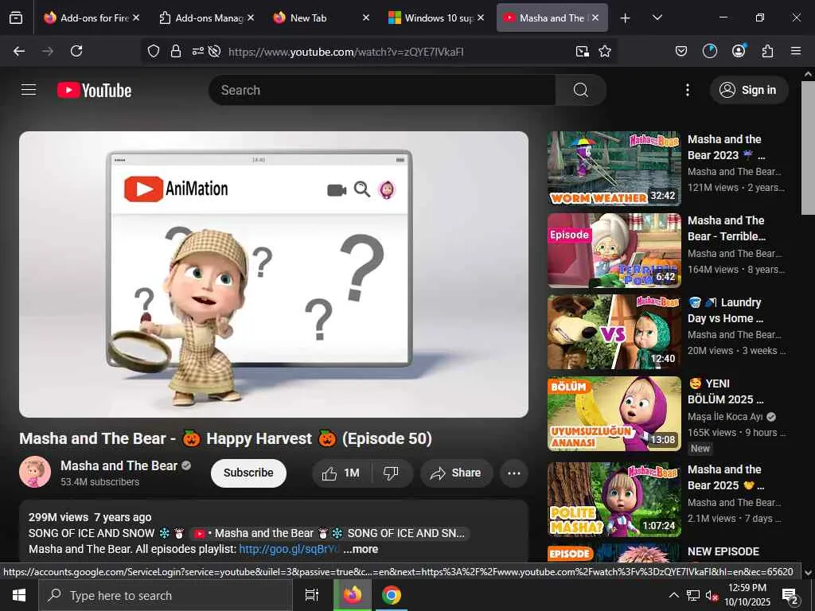The image size is (815, 611).
Task: Expand list all tabs dropdown
Action: 657,18
